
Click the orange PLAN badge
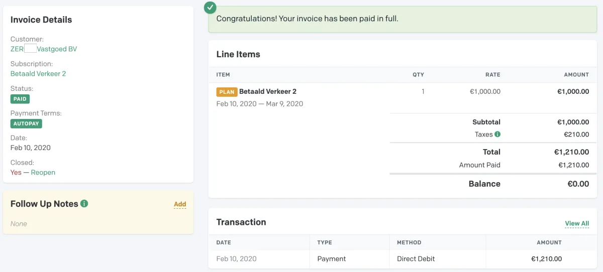point(227,92)
